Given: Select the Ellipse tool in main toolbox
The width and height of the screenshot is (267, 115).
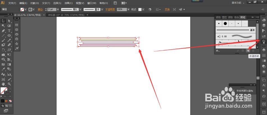Looking at the screenshot, I should [x=9, y=36].
